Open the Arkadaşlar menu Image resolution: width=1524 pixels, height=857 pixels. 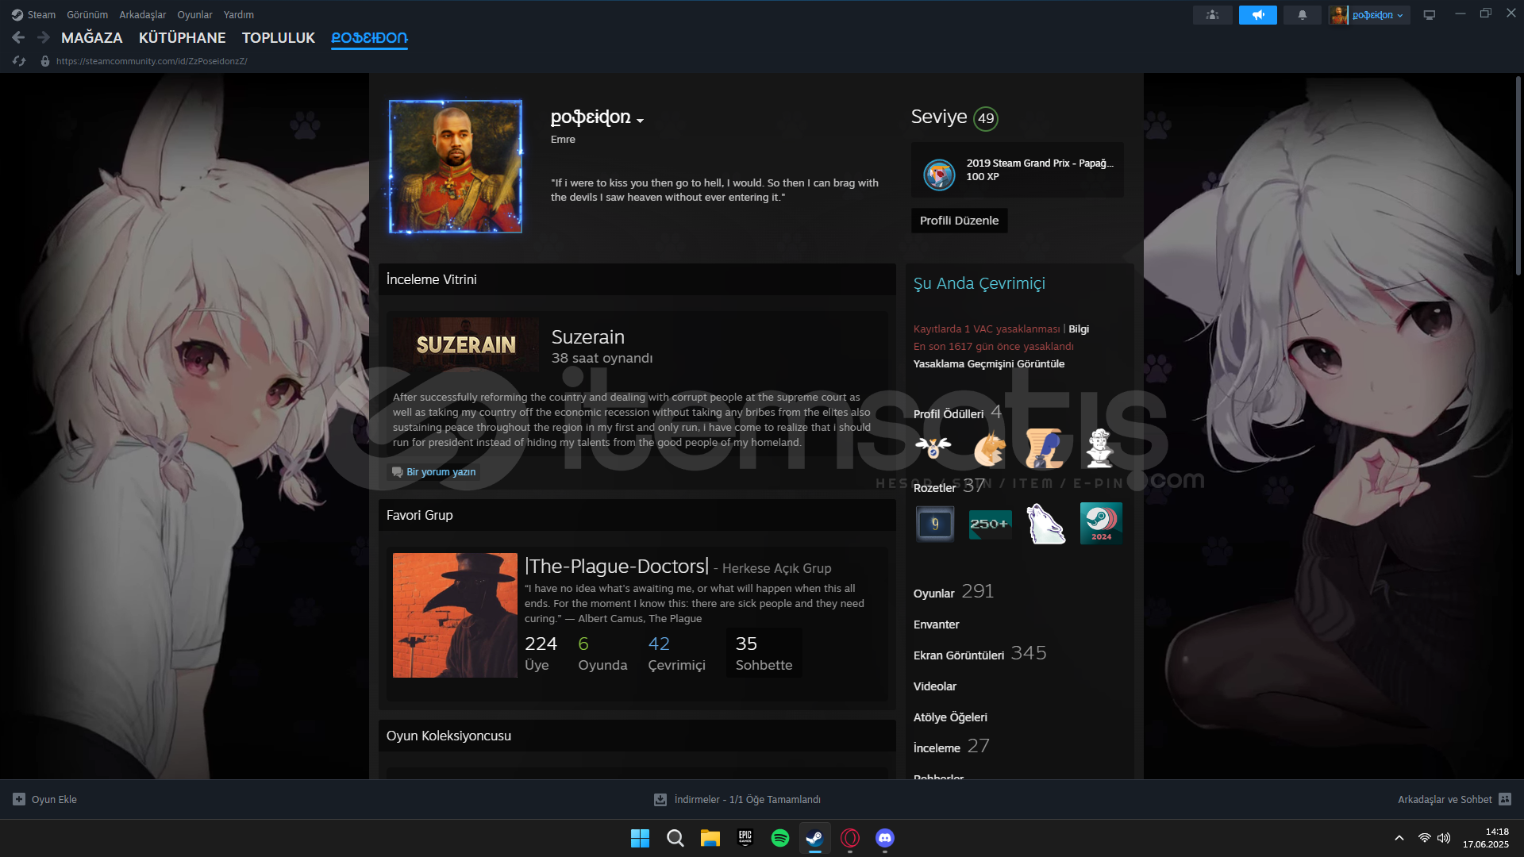coord(143,14)
